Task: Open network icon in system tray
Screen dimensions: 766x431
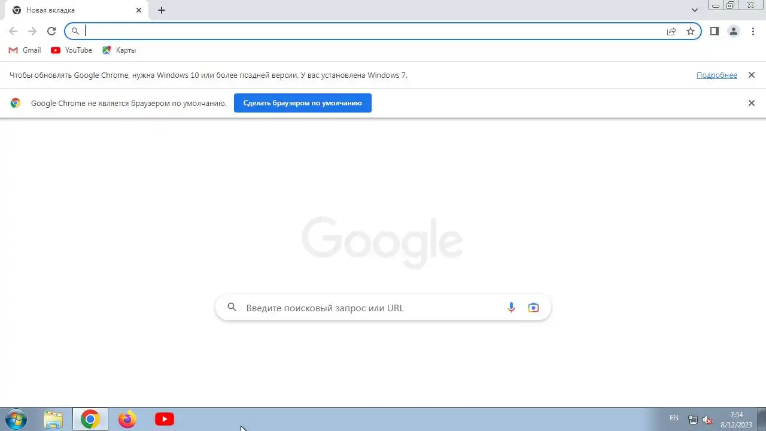Action: coord(692,420)
